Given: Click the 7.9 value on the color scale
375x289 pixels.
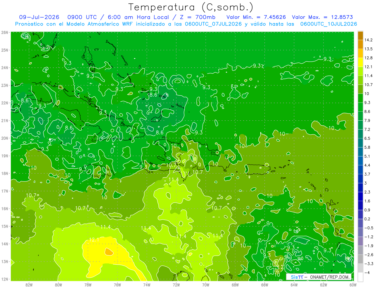Looking at the screenshot, I should click(x=367, y=120).
